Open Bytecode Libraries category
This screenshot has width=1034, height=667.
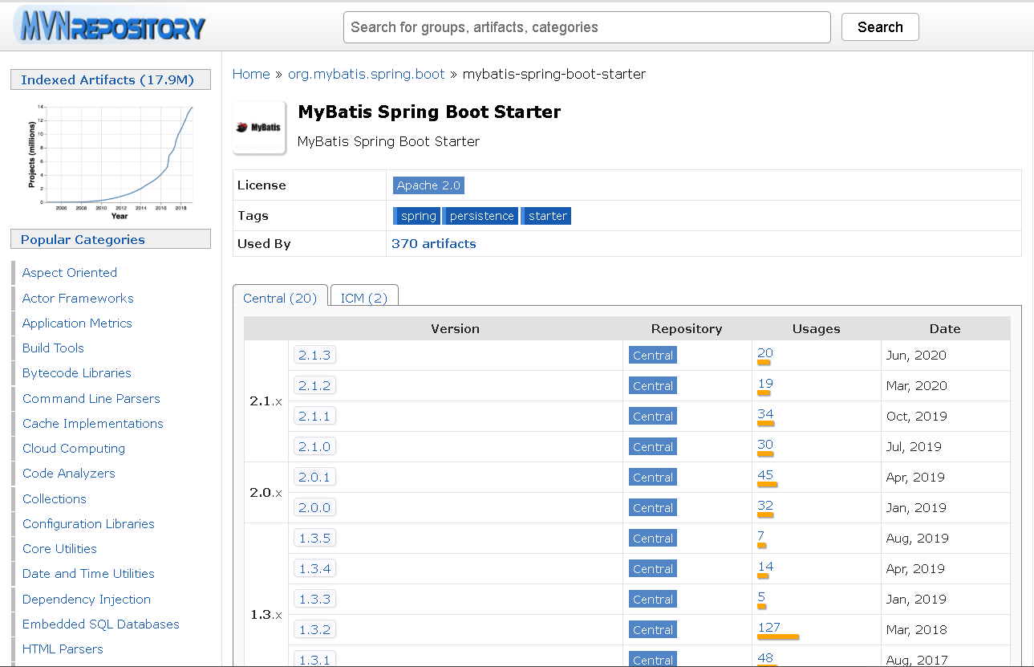[77, 373]
